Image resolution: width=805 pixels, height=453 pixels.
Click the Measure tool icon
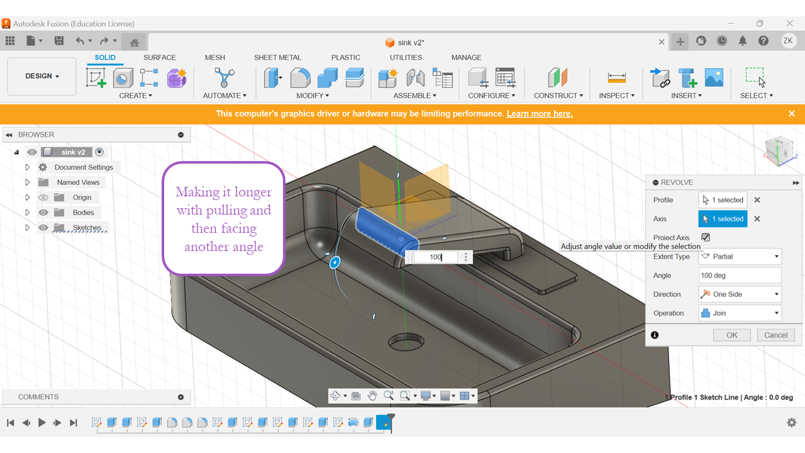[x=616, y=78]
